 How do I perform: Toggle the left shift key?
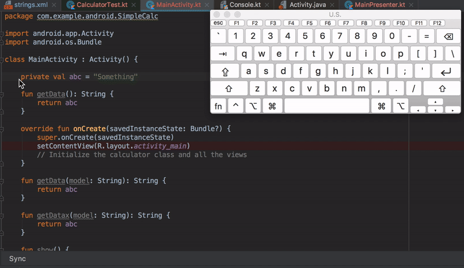(x=229, y=88)
